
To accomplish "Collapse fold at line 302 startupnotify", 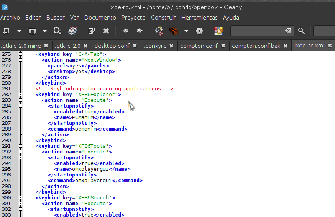I will click(x=21, y=209).
